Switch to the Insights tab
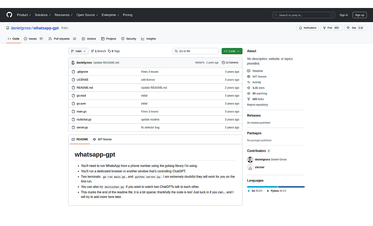The width and height of the screenshot is (373, 226). [149, 39]
